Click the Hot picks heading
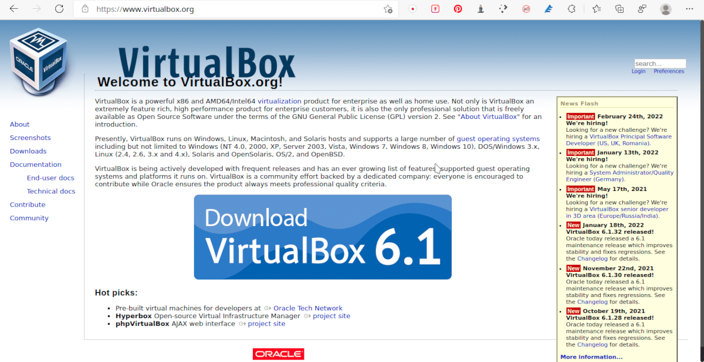The image size is (704, 362). click(116, 293)
